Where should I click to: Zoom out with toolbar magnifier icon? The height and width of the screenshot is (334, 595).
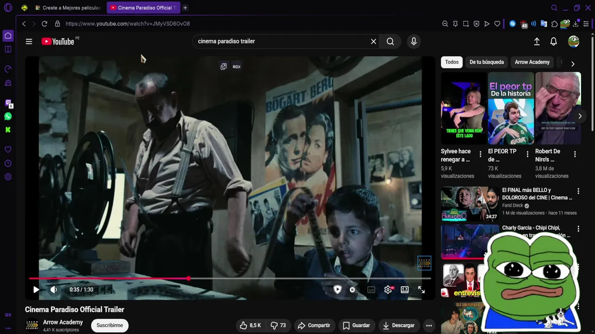[445, 24]
